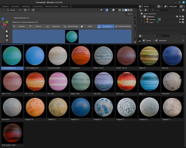Click the blue Z axis gizmo

[3, 19]
